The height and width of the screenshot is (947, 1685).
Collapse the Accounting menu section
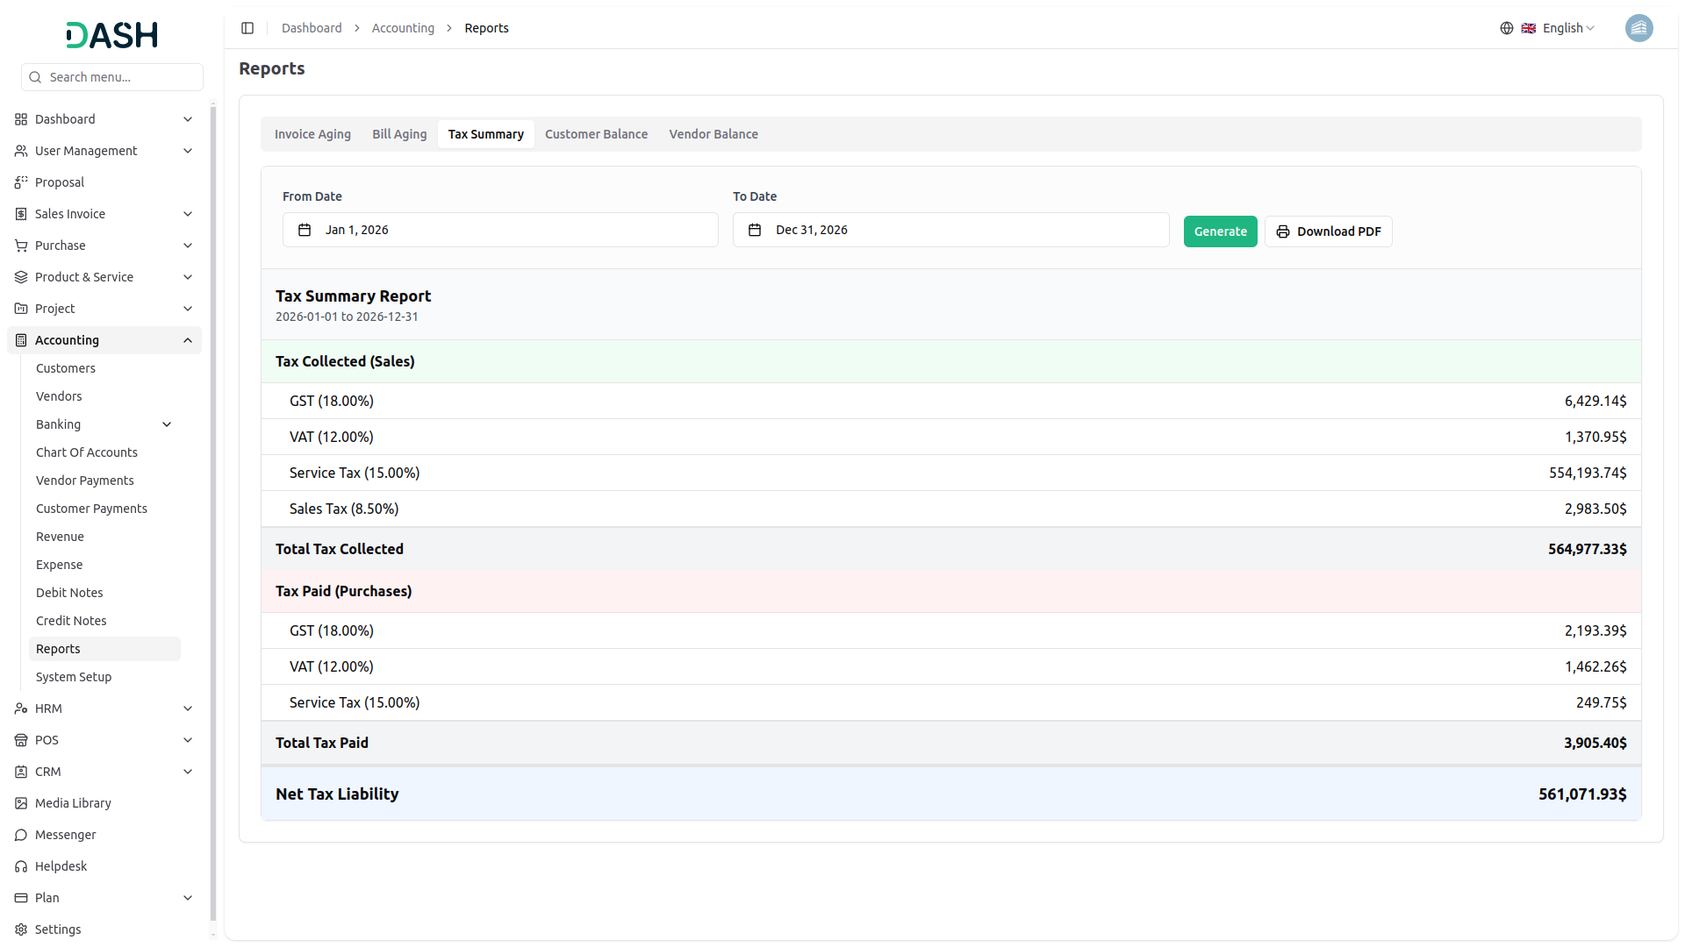188,340
